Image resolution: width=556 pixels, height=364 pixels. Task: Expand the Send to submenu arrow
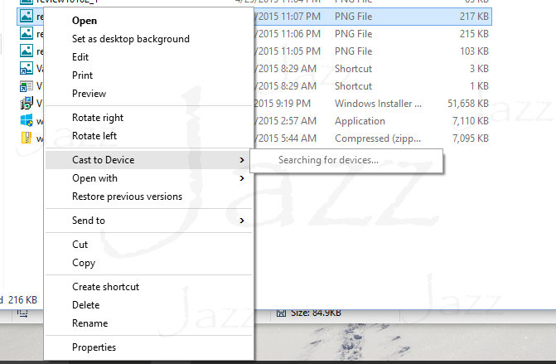pos(241,221)
